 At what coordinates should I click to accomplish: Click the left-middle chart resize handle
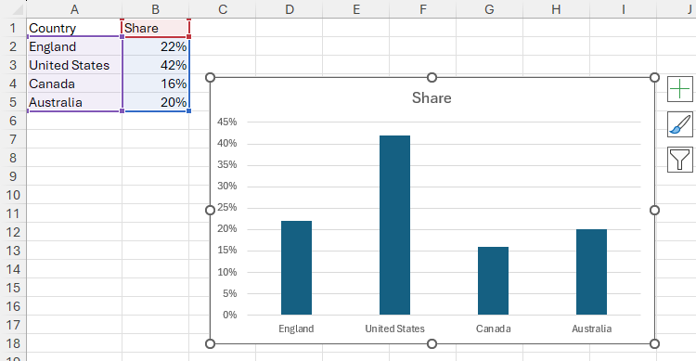[x=211, y=210]
